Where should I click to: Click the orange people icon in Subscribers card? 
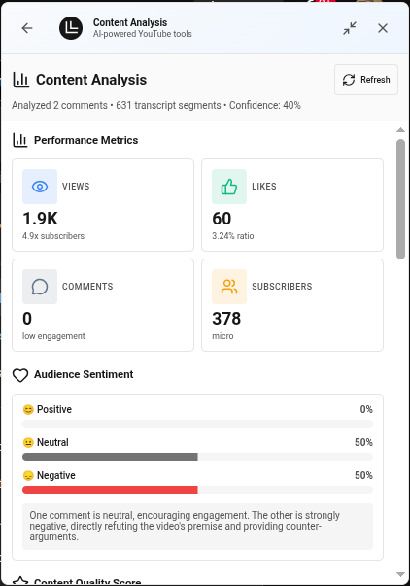[x=229, y=287]
